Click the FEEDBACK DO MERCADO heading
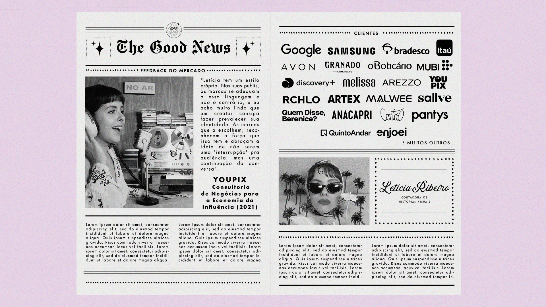The image size is (546, 307). 173,70
